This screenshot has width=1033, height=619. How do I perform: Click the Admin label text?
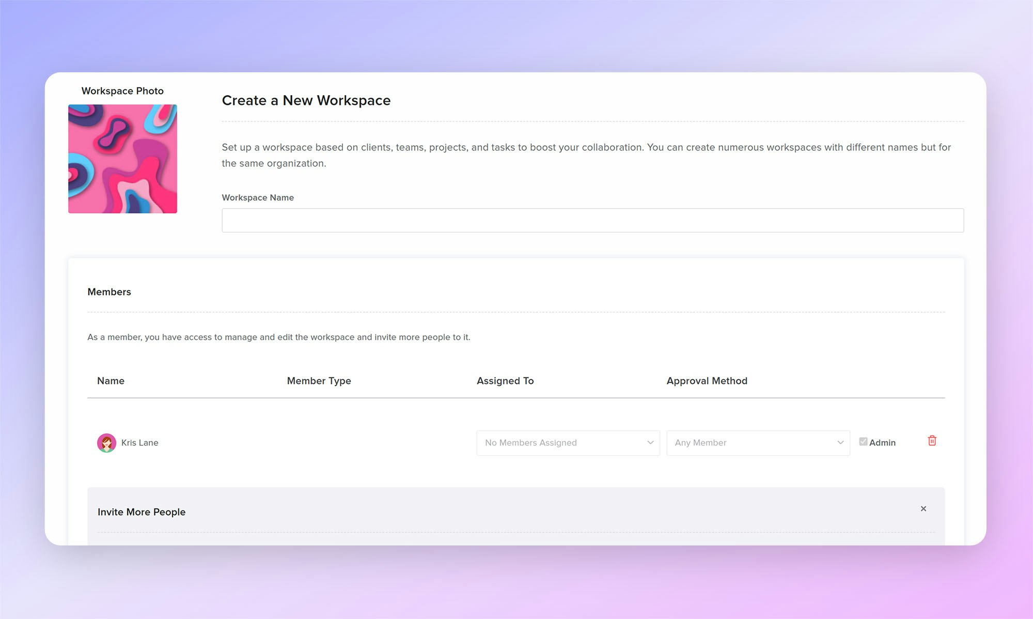coord(882,443)
